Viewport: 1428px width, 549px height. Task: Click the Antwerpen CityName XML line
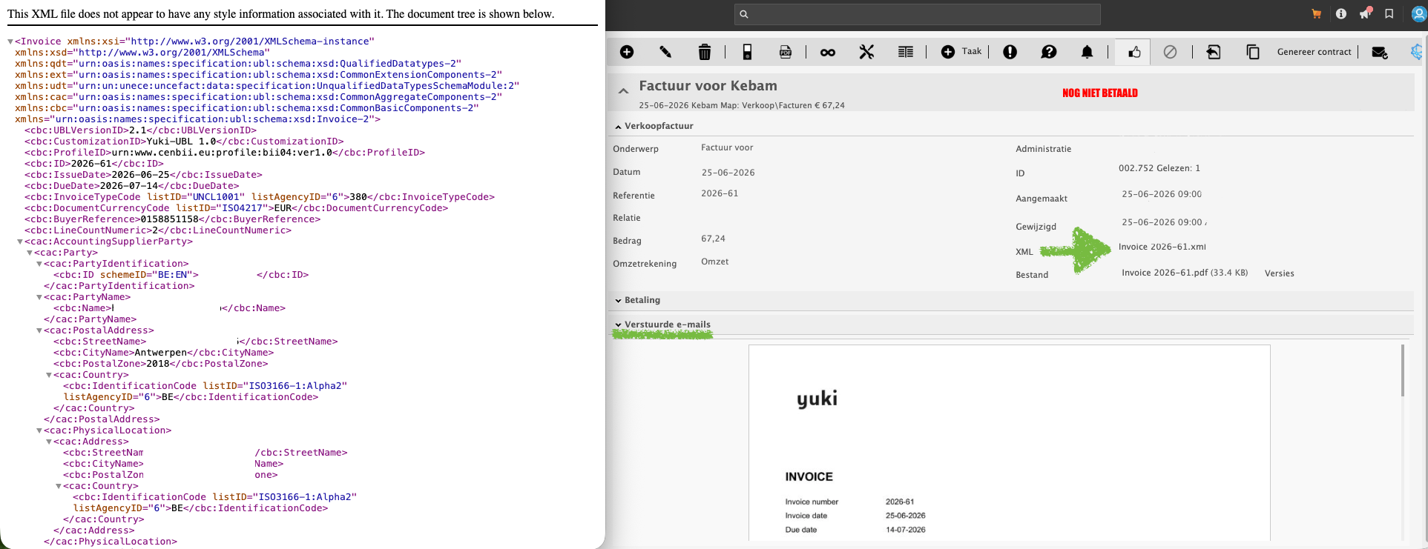pyautogui.click(x=163, y=353)
